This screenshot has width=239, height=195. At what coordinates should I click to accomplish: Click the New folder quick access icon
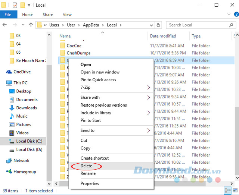(23, 5)
